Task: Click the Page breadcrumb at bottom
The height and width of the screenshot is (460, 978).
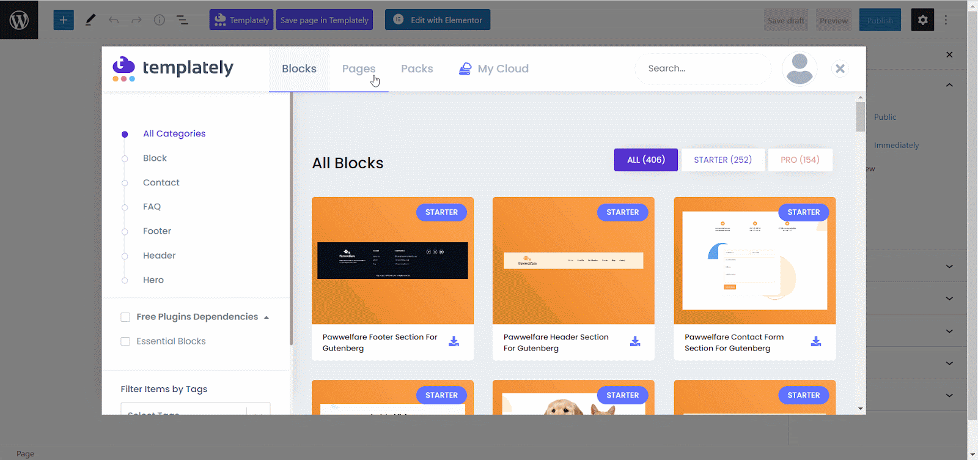Action: [25, 453]
